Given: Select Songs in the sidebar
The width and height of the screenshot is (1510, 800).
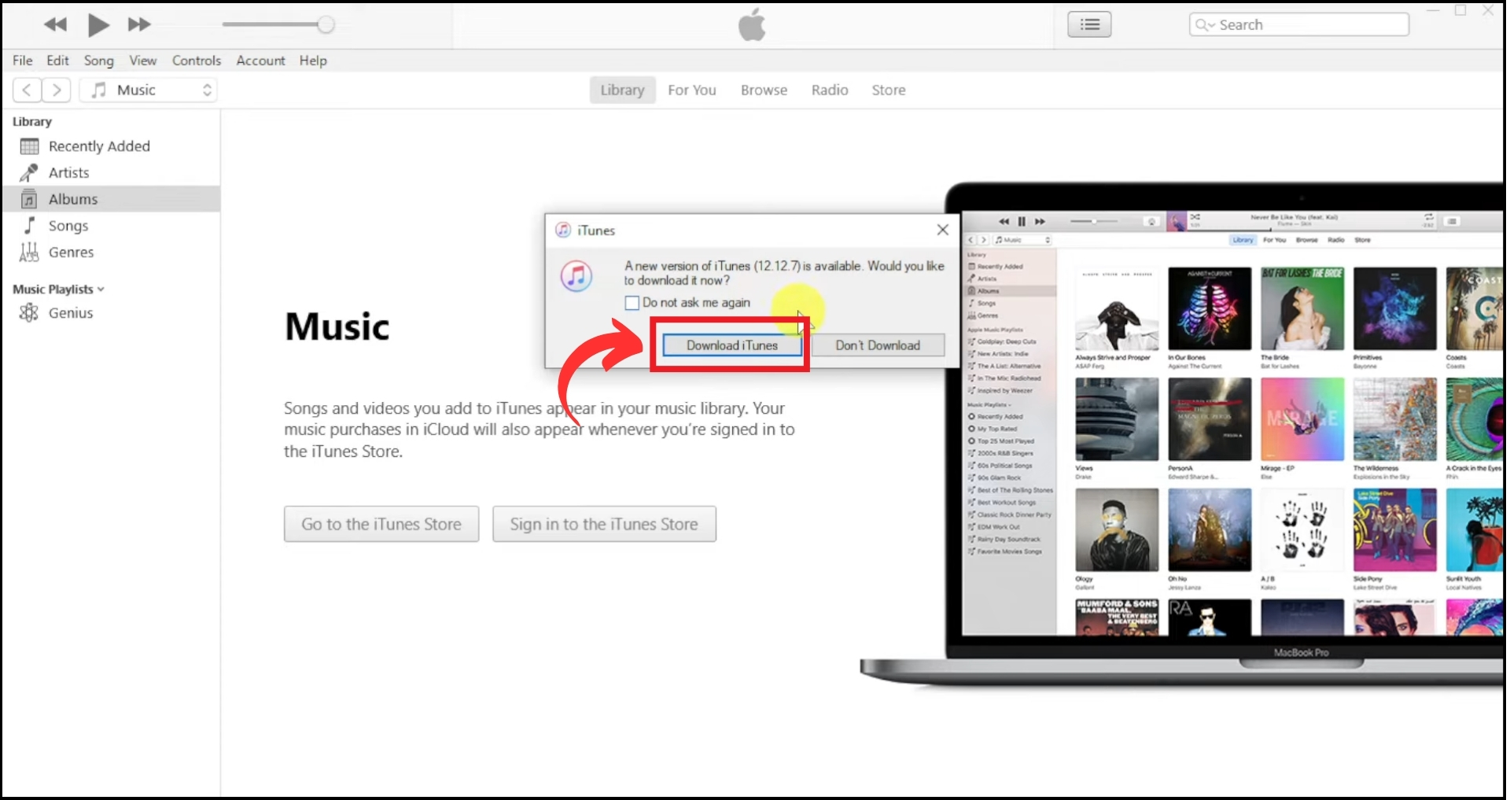Looking at the screenshot, I should click(x=69, y=225).
